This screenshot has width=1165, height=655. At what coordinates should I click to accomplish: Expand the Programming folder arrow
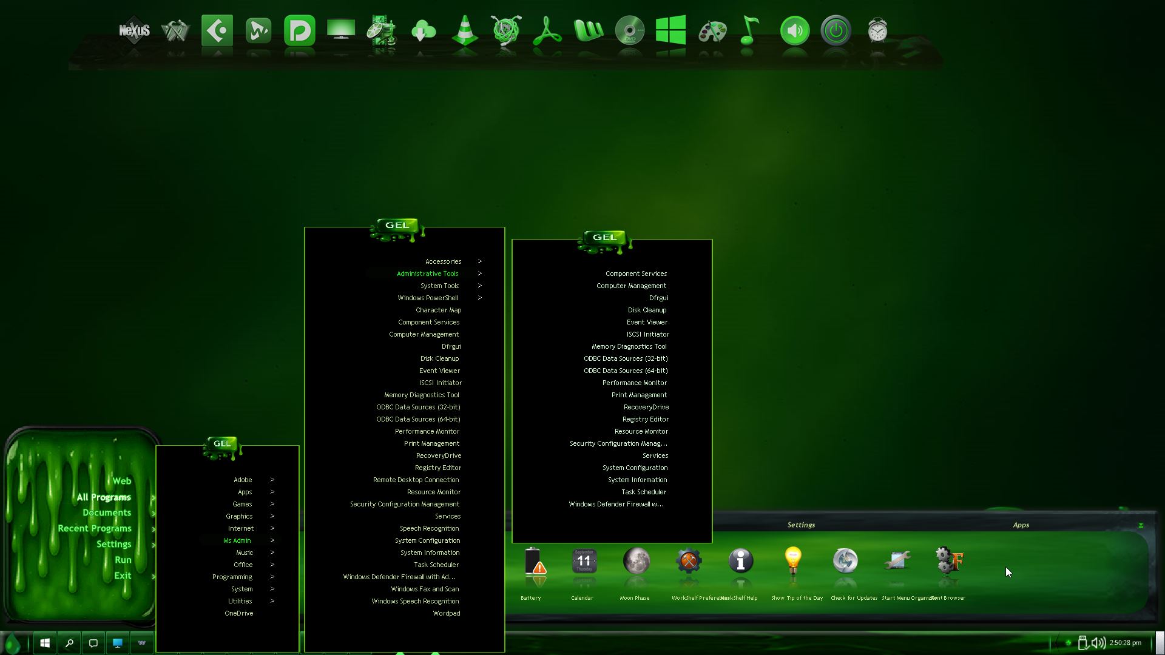pos(272,577)
